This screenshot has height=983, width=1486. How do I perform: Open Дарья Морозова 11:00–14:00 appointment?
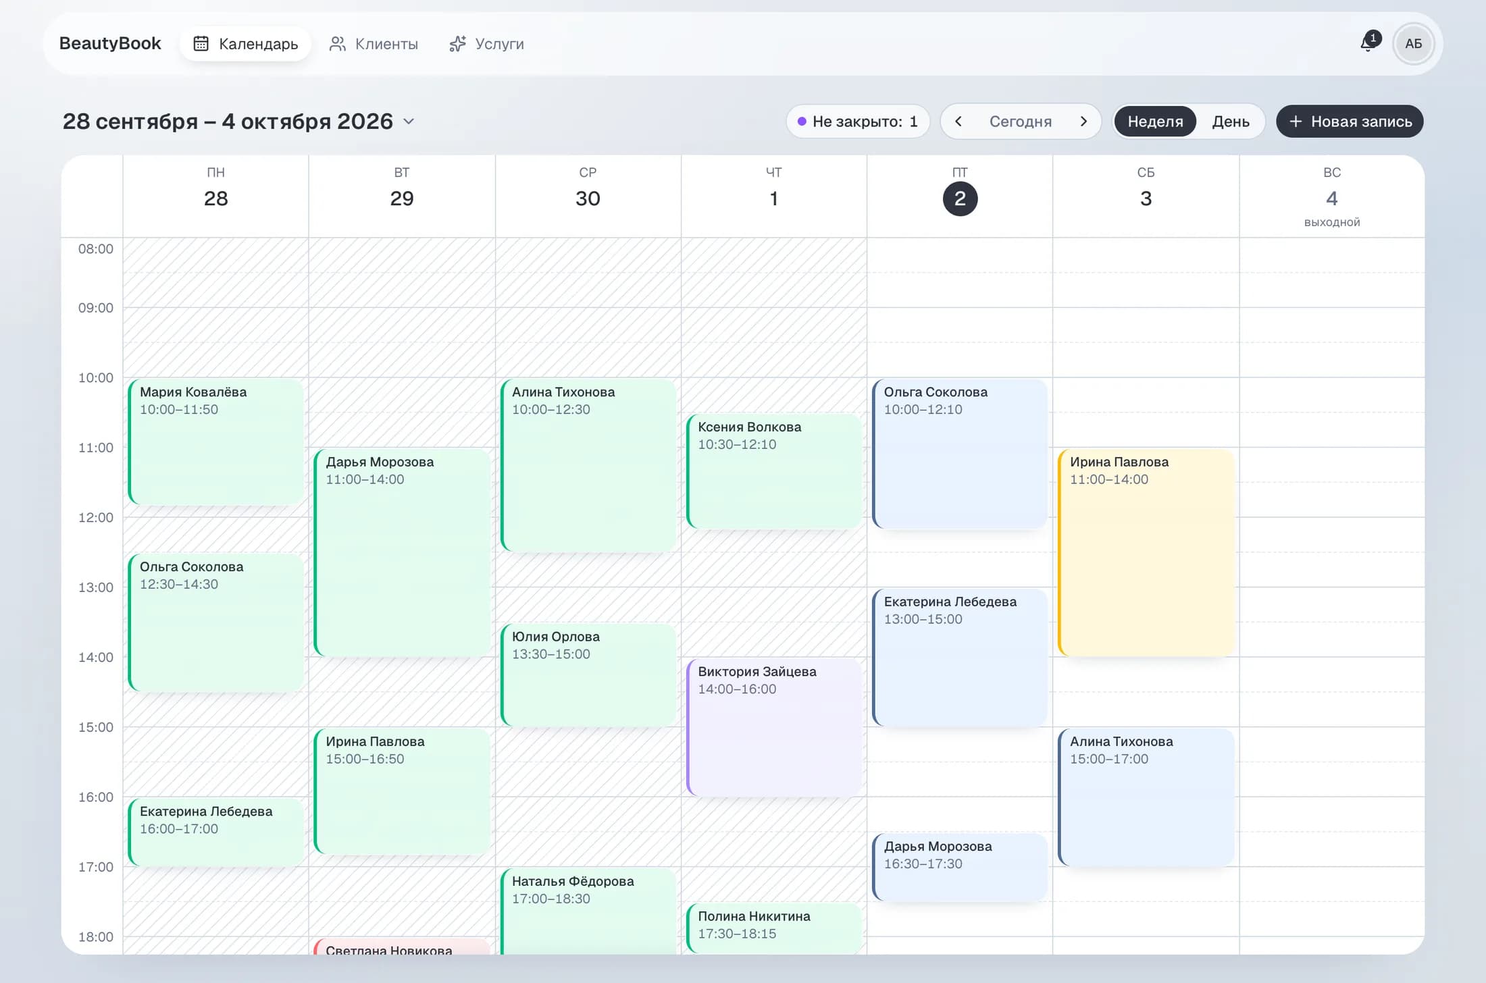click(x=402, y=552)
